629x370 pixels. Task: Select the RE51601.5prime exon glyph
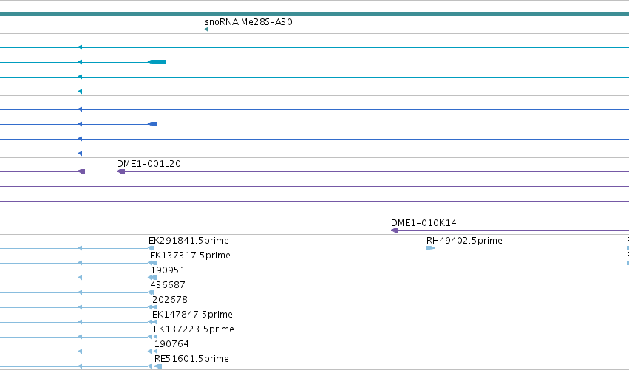(158, 366)
